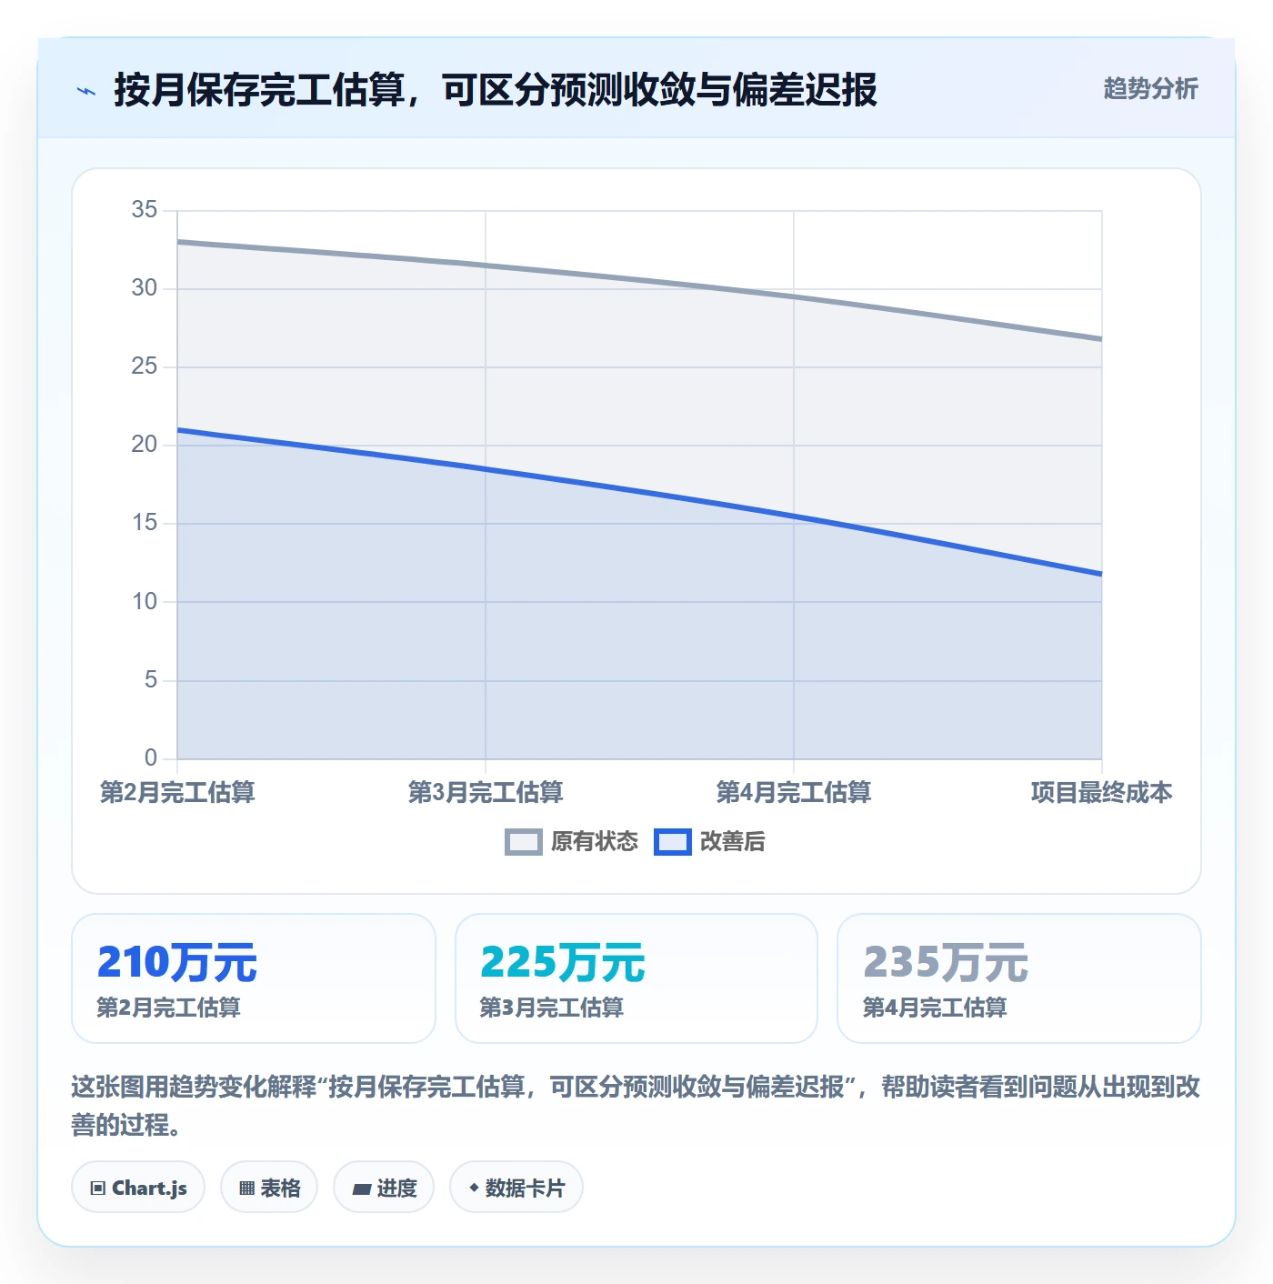Click the y-axis value 20
This screenshot has height=1284, width=1273.
click(145, 445)
